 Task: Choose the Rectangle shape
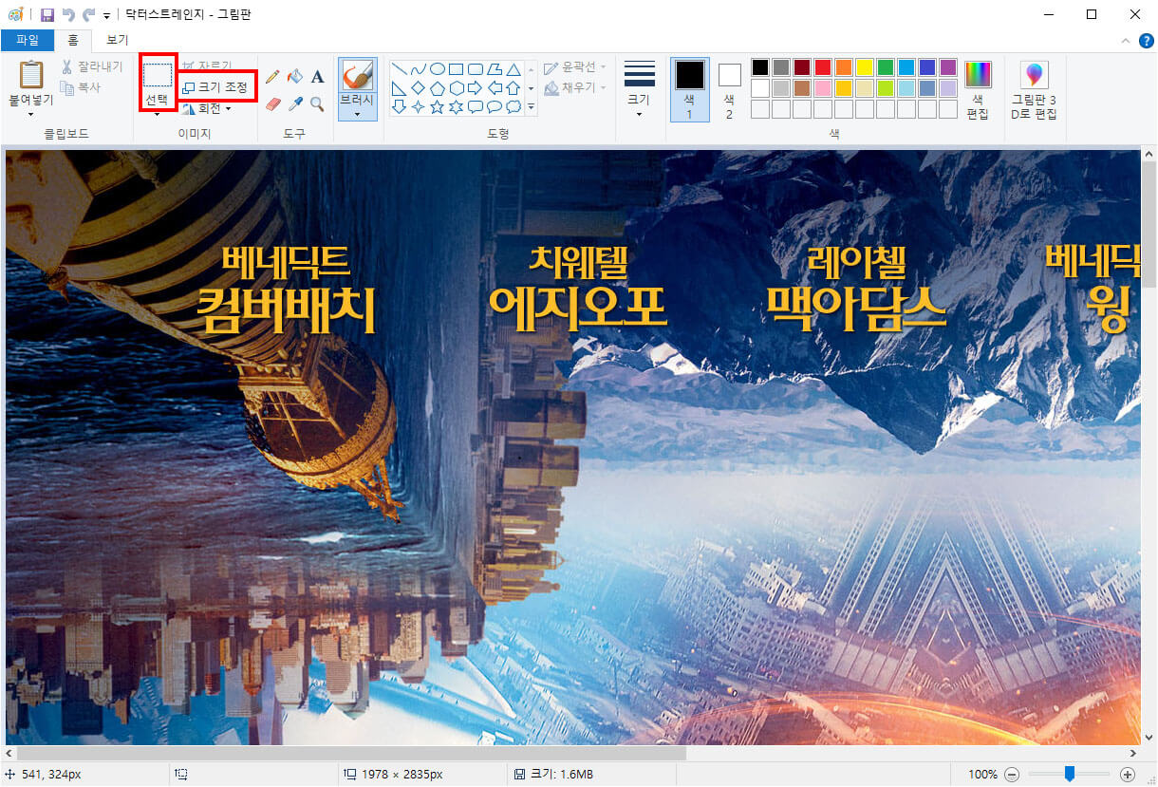pos(457,69)
